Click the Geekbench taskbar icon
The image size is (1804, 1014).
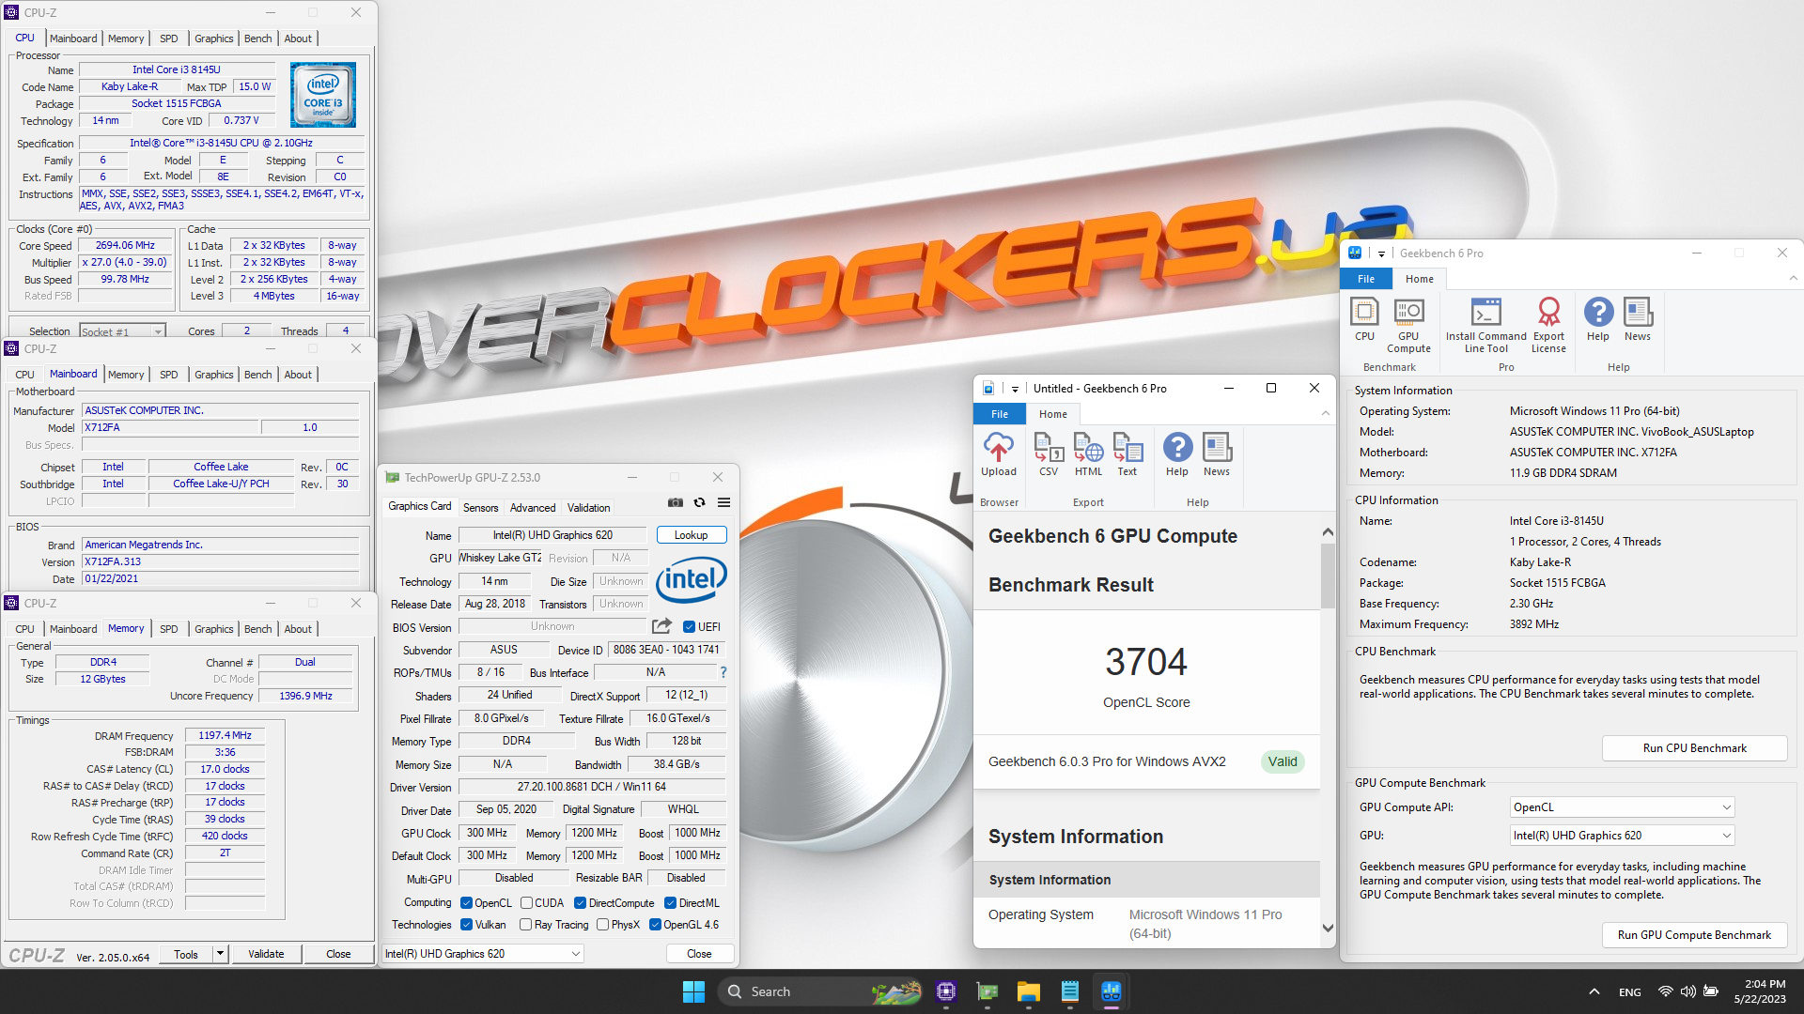coord(1111,991)
